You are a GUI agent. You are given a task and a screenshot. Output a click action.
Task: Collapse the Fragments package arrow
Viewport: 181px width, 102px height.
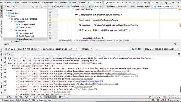(12, 30)
